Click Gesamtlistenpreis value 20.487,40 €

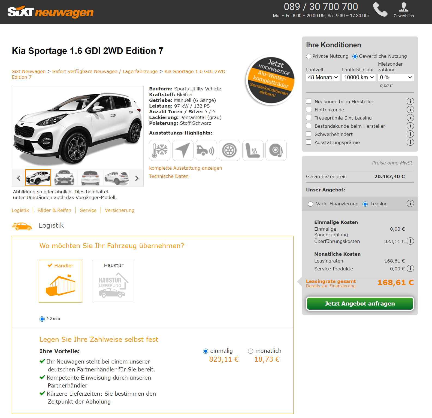[x=389, y=176]
